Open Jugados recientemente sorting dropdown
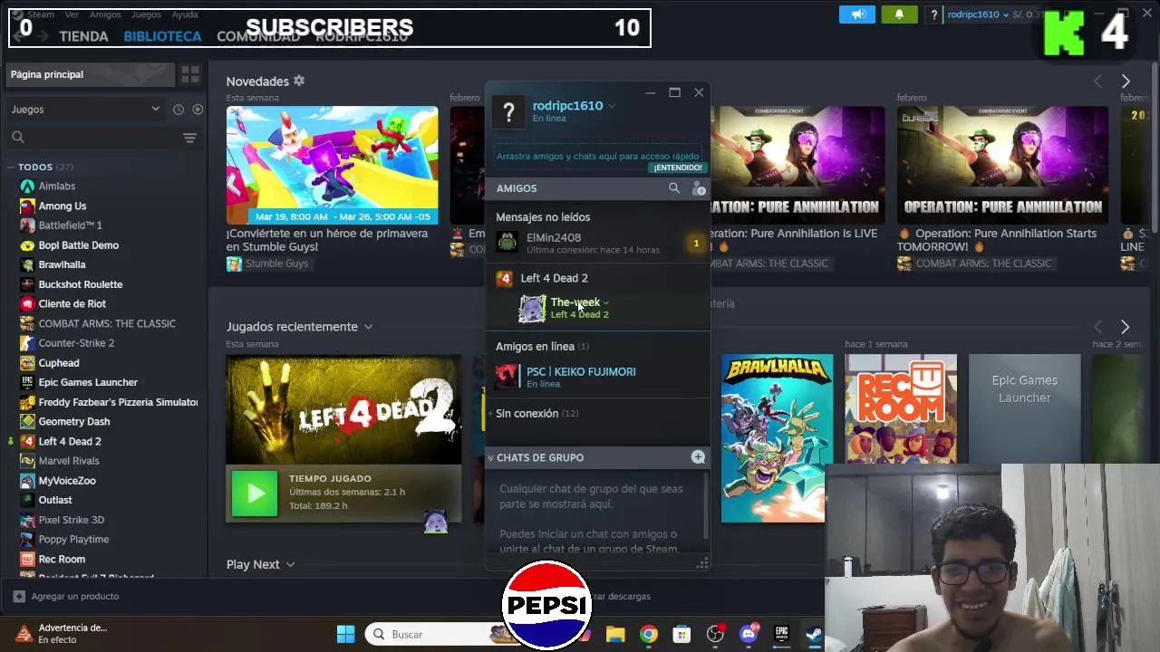 click(368, 326)
